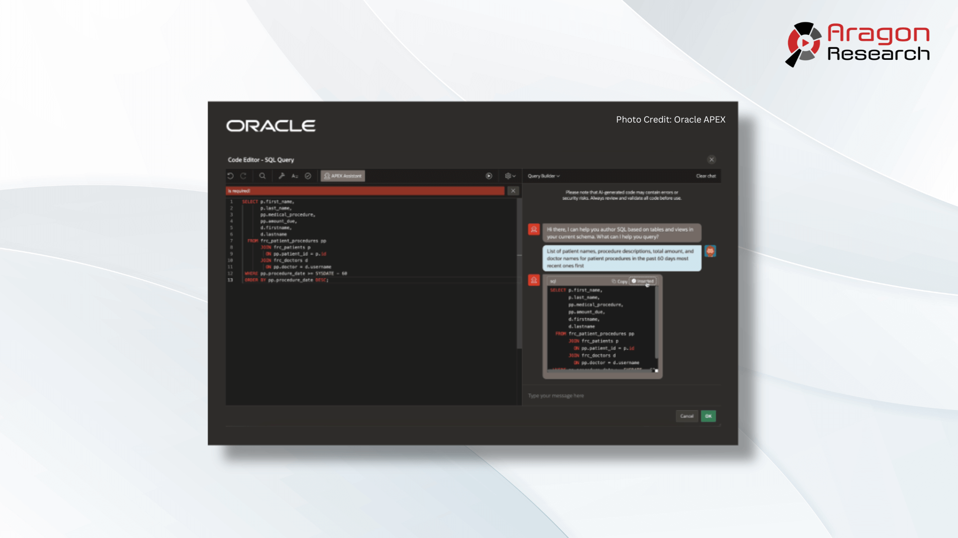
Task: Click the 'List of patient names' user message
Action: pos(622,258)
